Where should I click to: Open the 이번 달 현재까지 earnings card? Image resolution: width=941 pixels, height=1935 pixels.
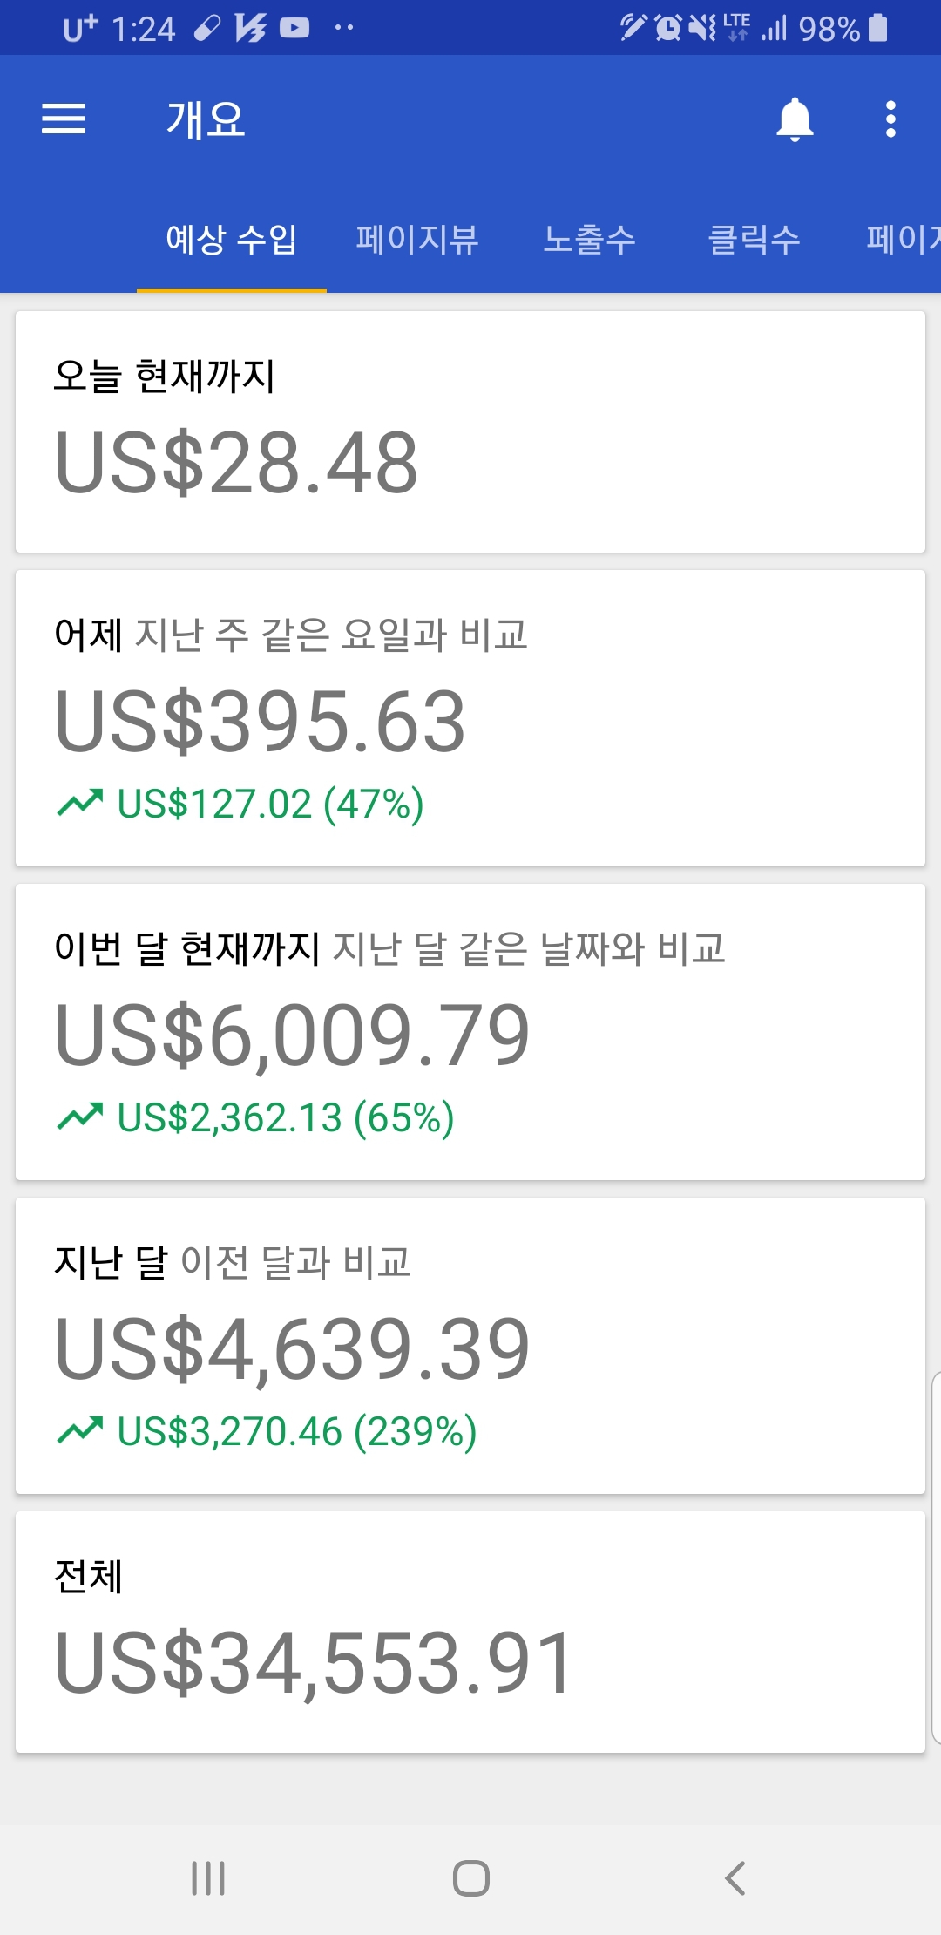click(x=470, y=1032)
